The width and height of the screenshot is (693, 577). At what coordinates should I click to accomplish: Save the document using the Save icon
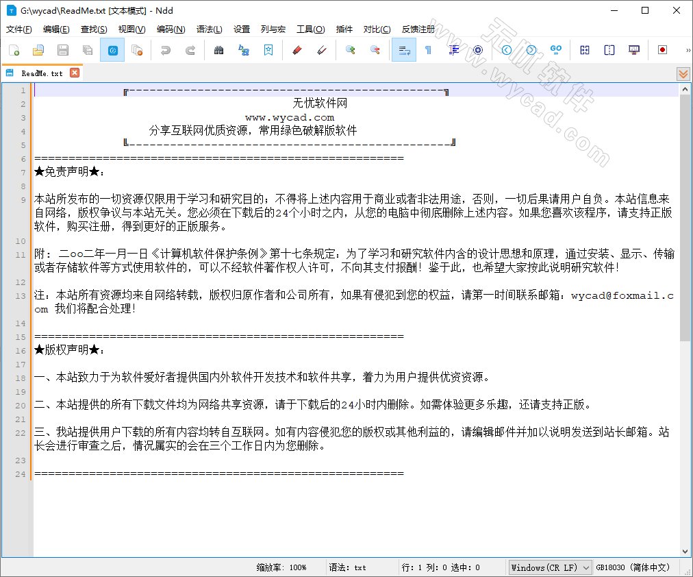click(x=62, y=50)
